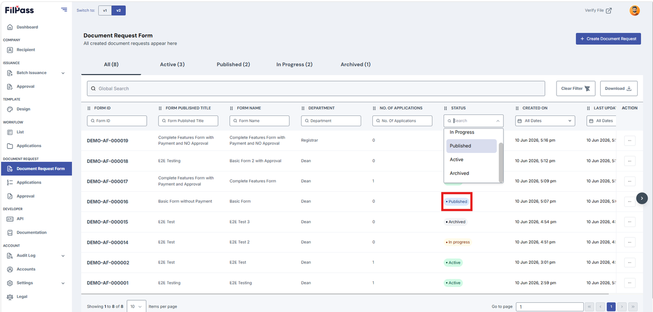Open the Legal scales icon in sidebar
The image size is (653, 312).
(x=10, y=297)
